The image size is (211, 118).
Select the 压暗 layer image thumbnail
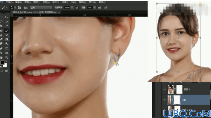click(x=169, y=100)
